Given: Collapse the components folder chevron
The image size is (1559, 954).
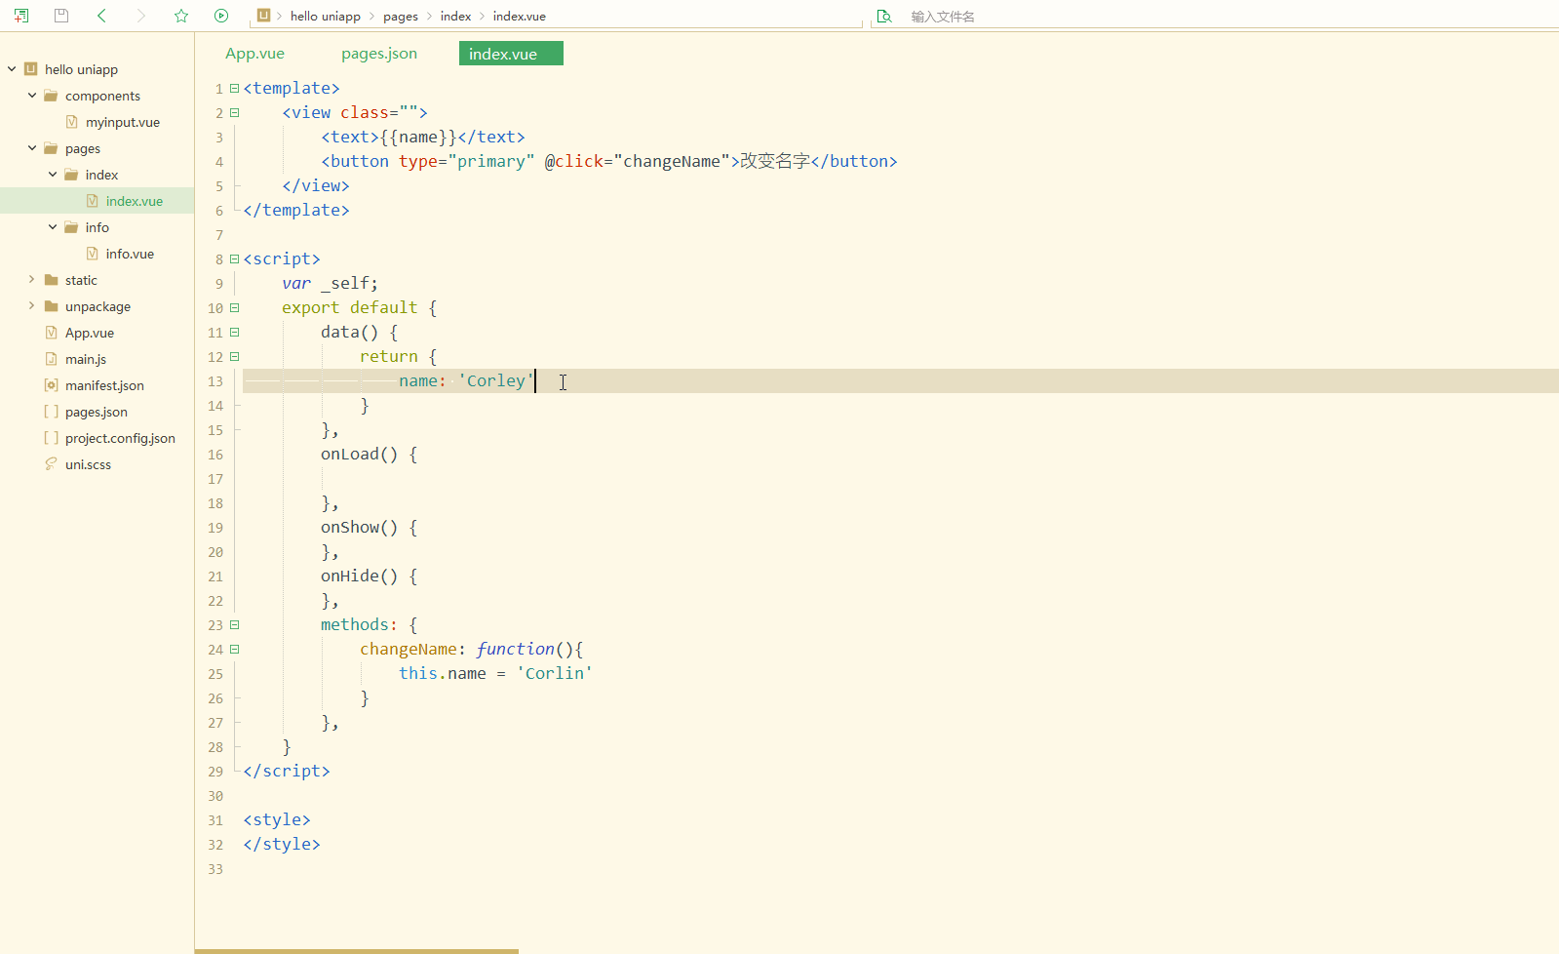Looking at the screenshot, I should tap(32, 96).
